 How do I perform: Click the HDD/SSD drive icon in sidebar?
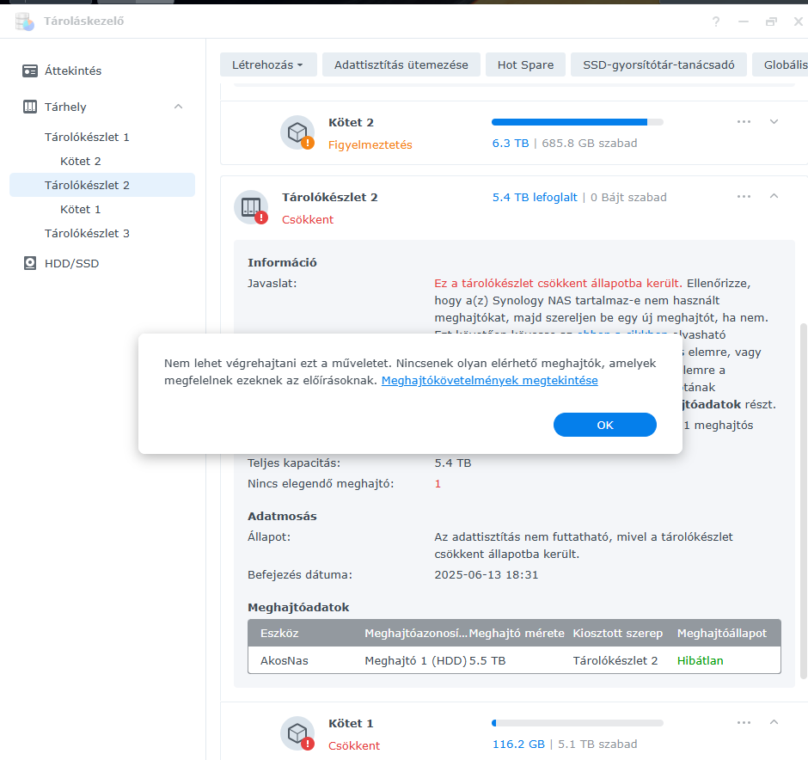(x=30, y=263)
